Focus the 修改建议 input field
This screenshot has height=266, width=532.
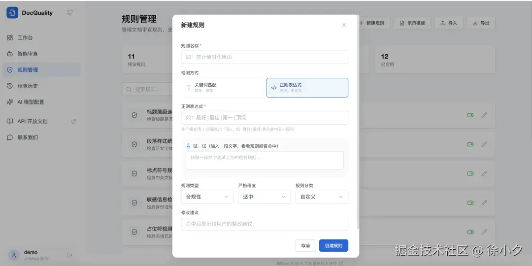coord(265,224)
